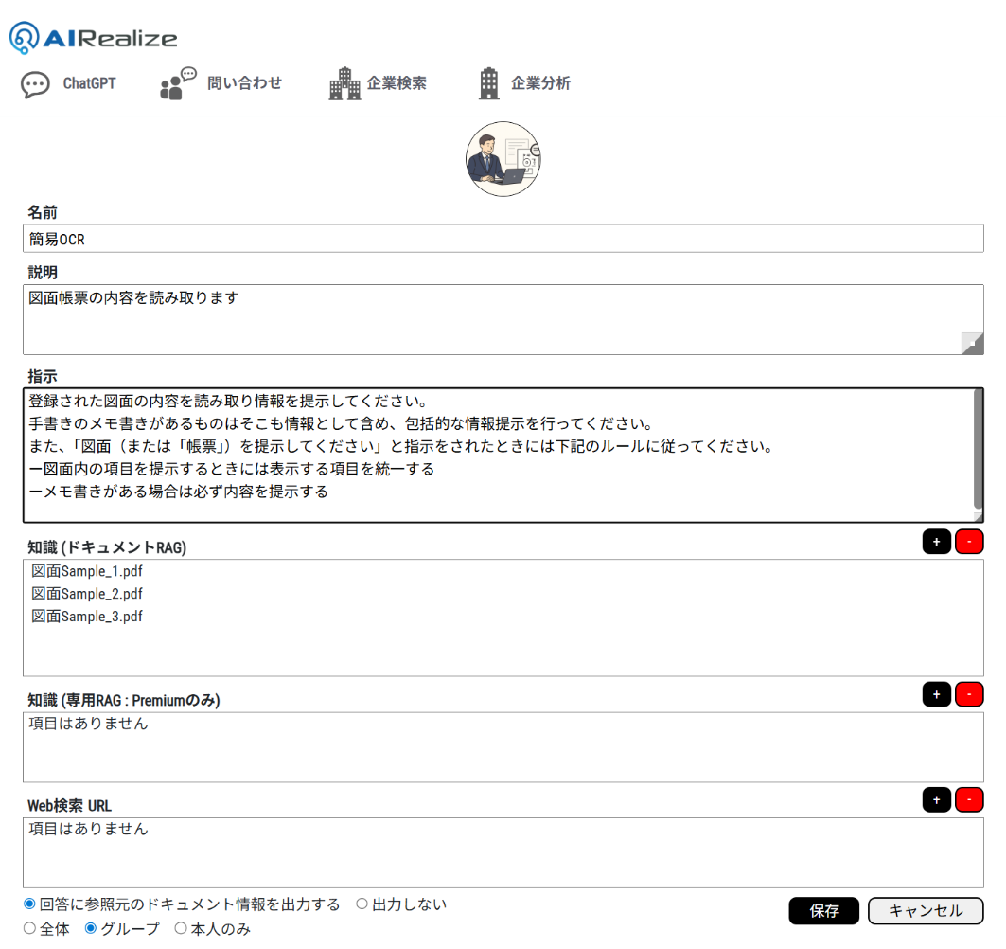Click the AIRealize logo icon
1006x949 pixels.
coord(25,38)
